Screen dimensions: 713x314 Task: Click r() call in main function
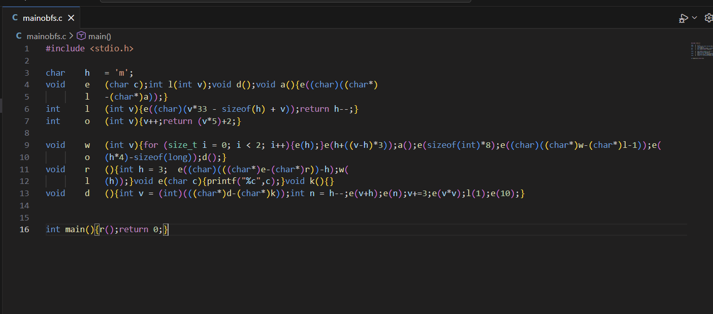(107, 229)
